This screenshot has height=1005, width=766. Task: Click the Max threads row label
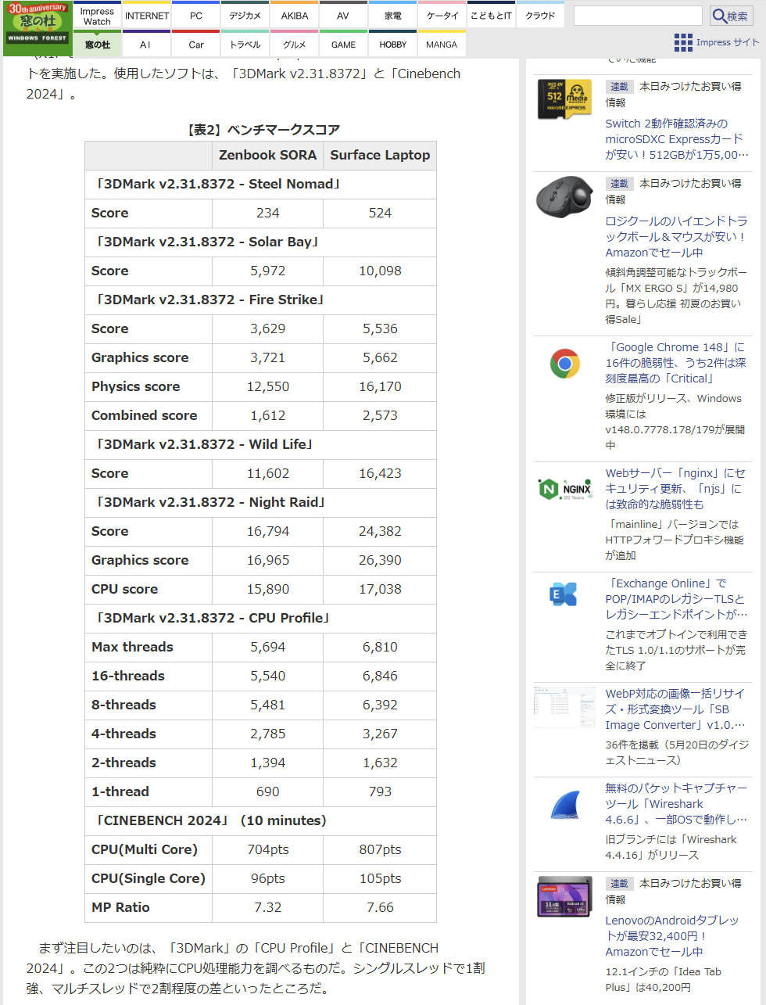point(132,647)
